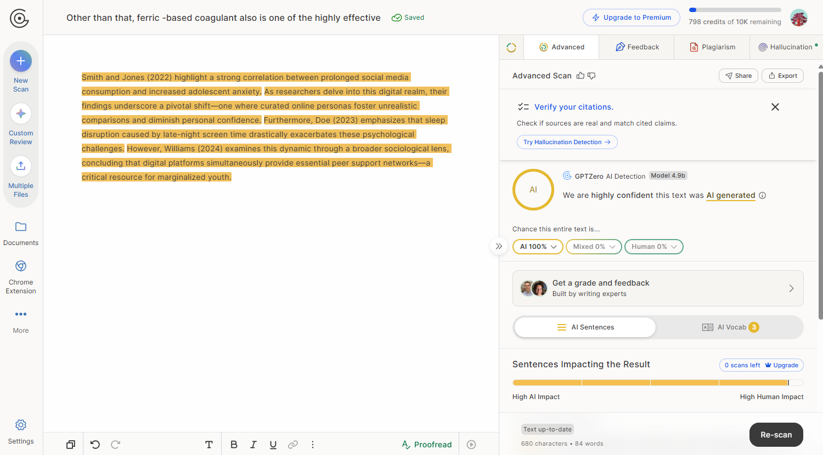Click the '680 characters • 84 words' count
The width and height of the screenshot is (823, 455).
[562, 444]
